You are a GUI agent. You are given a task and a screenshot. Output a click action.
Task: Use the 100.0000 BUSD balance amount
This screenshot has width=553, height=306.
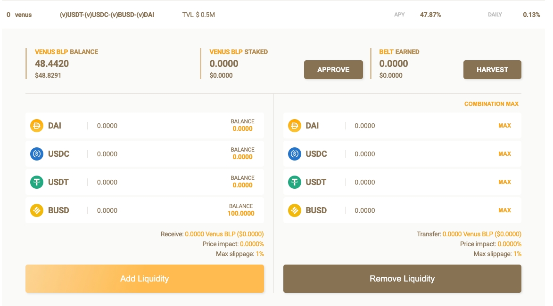click(241, 213)
